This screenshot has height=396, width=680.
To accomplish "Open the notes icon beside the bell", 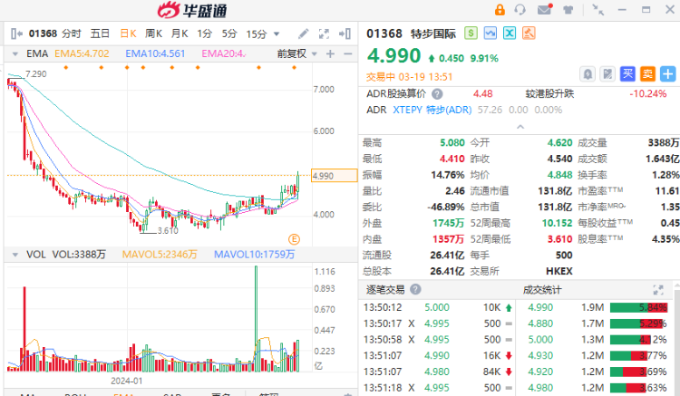I will coord(607,74).
